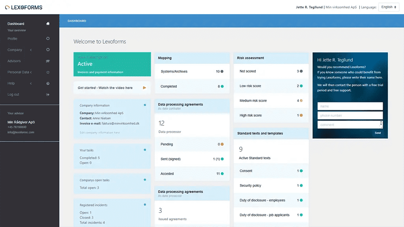The image size is (404, 227).
Task: Click the 9 Active Standard texts count
Action: (241, 149)
